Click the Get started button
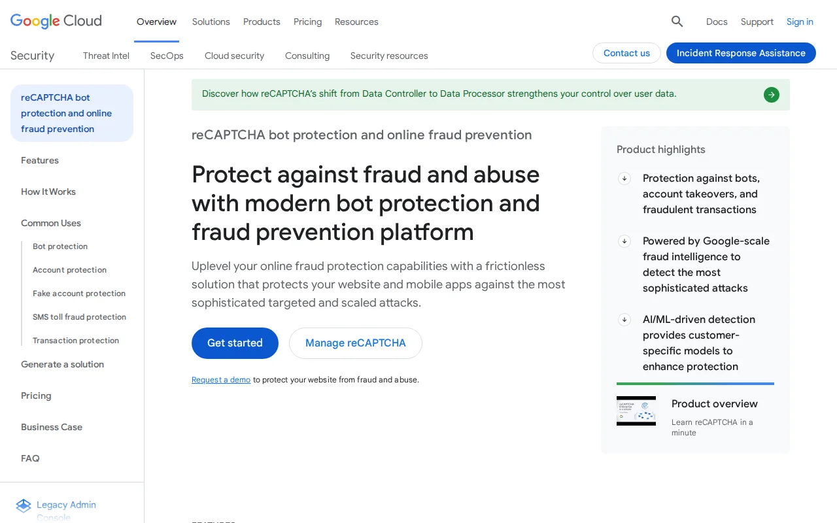This screenshot has width=837, height=523. click(235, 343)
